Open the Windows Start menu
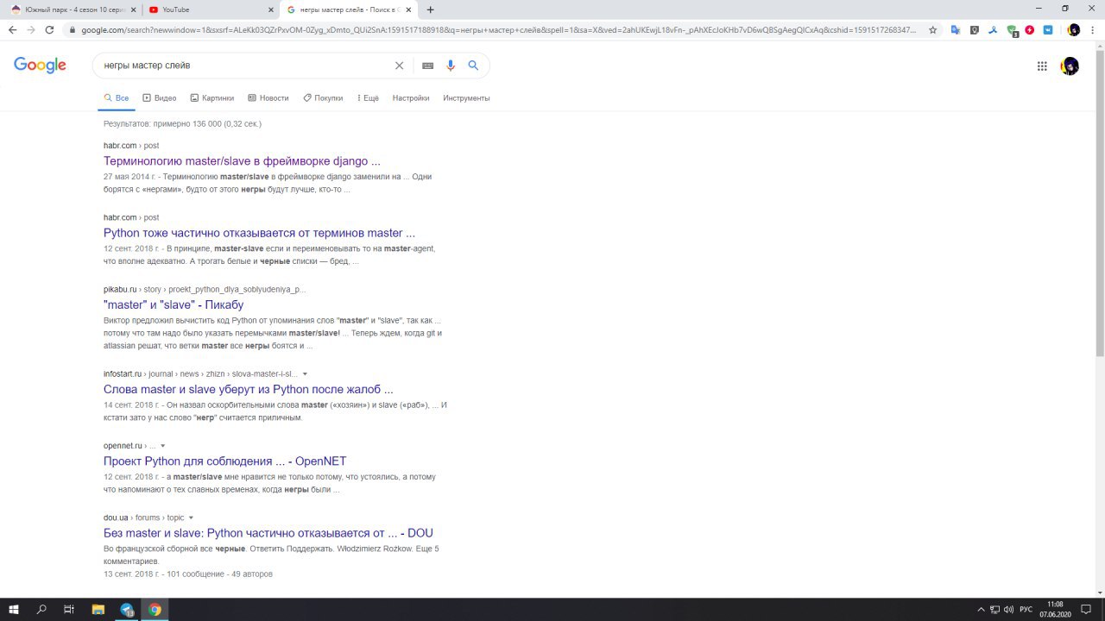The image size is (1105, 621). (14, 610)
